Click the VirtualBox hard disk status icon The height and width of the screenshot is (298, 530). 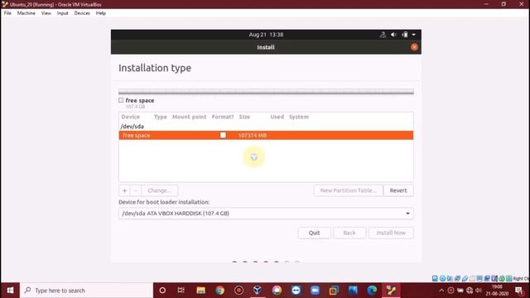tap(435, 278)
